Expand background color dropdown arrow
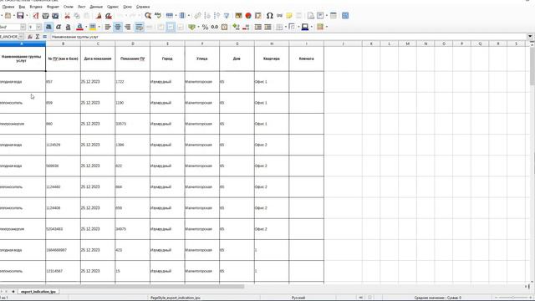Viewport: 535px width, 301px height. (x=99, y=27)
